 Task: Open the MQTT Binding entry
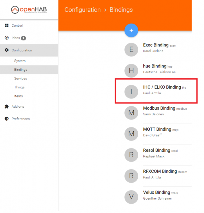[x=157, y=129]
